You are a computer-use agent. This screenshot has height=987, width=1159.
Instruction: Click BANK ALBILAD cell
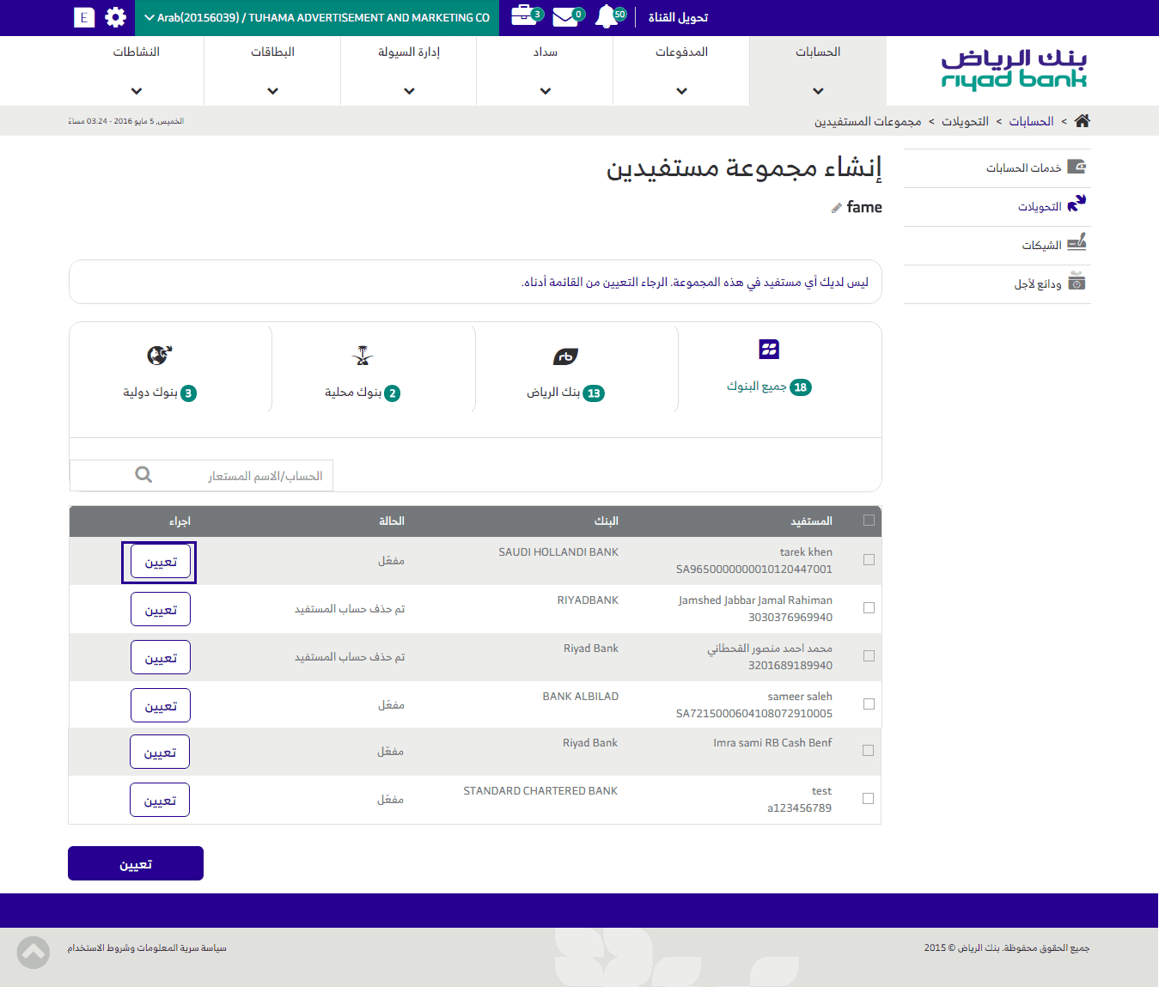point(581,697)
